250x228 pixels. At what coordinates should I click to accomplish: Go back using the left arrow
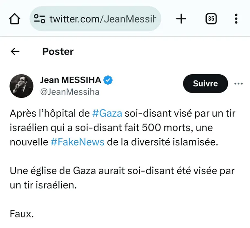pyautogui.click(x=15, y=51)
